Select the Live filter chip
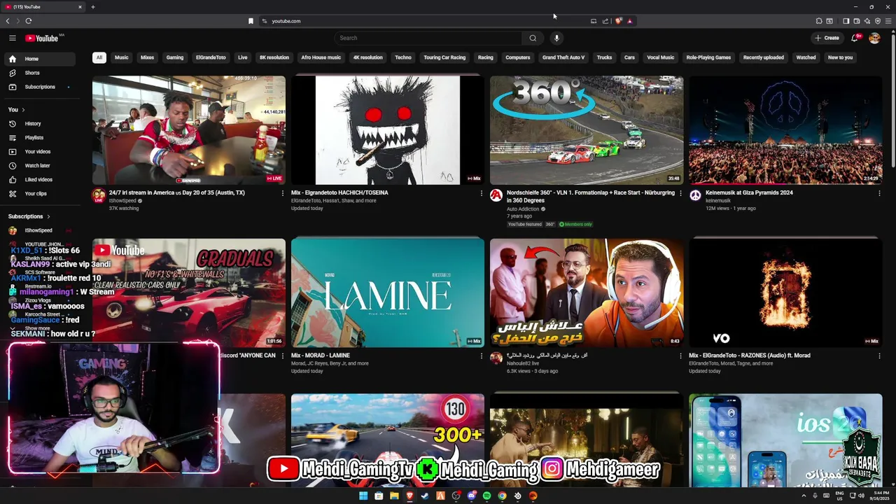The width and height of the screenshot is (896, 504). (x=243, y=57)
